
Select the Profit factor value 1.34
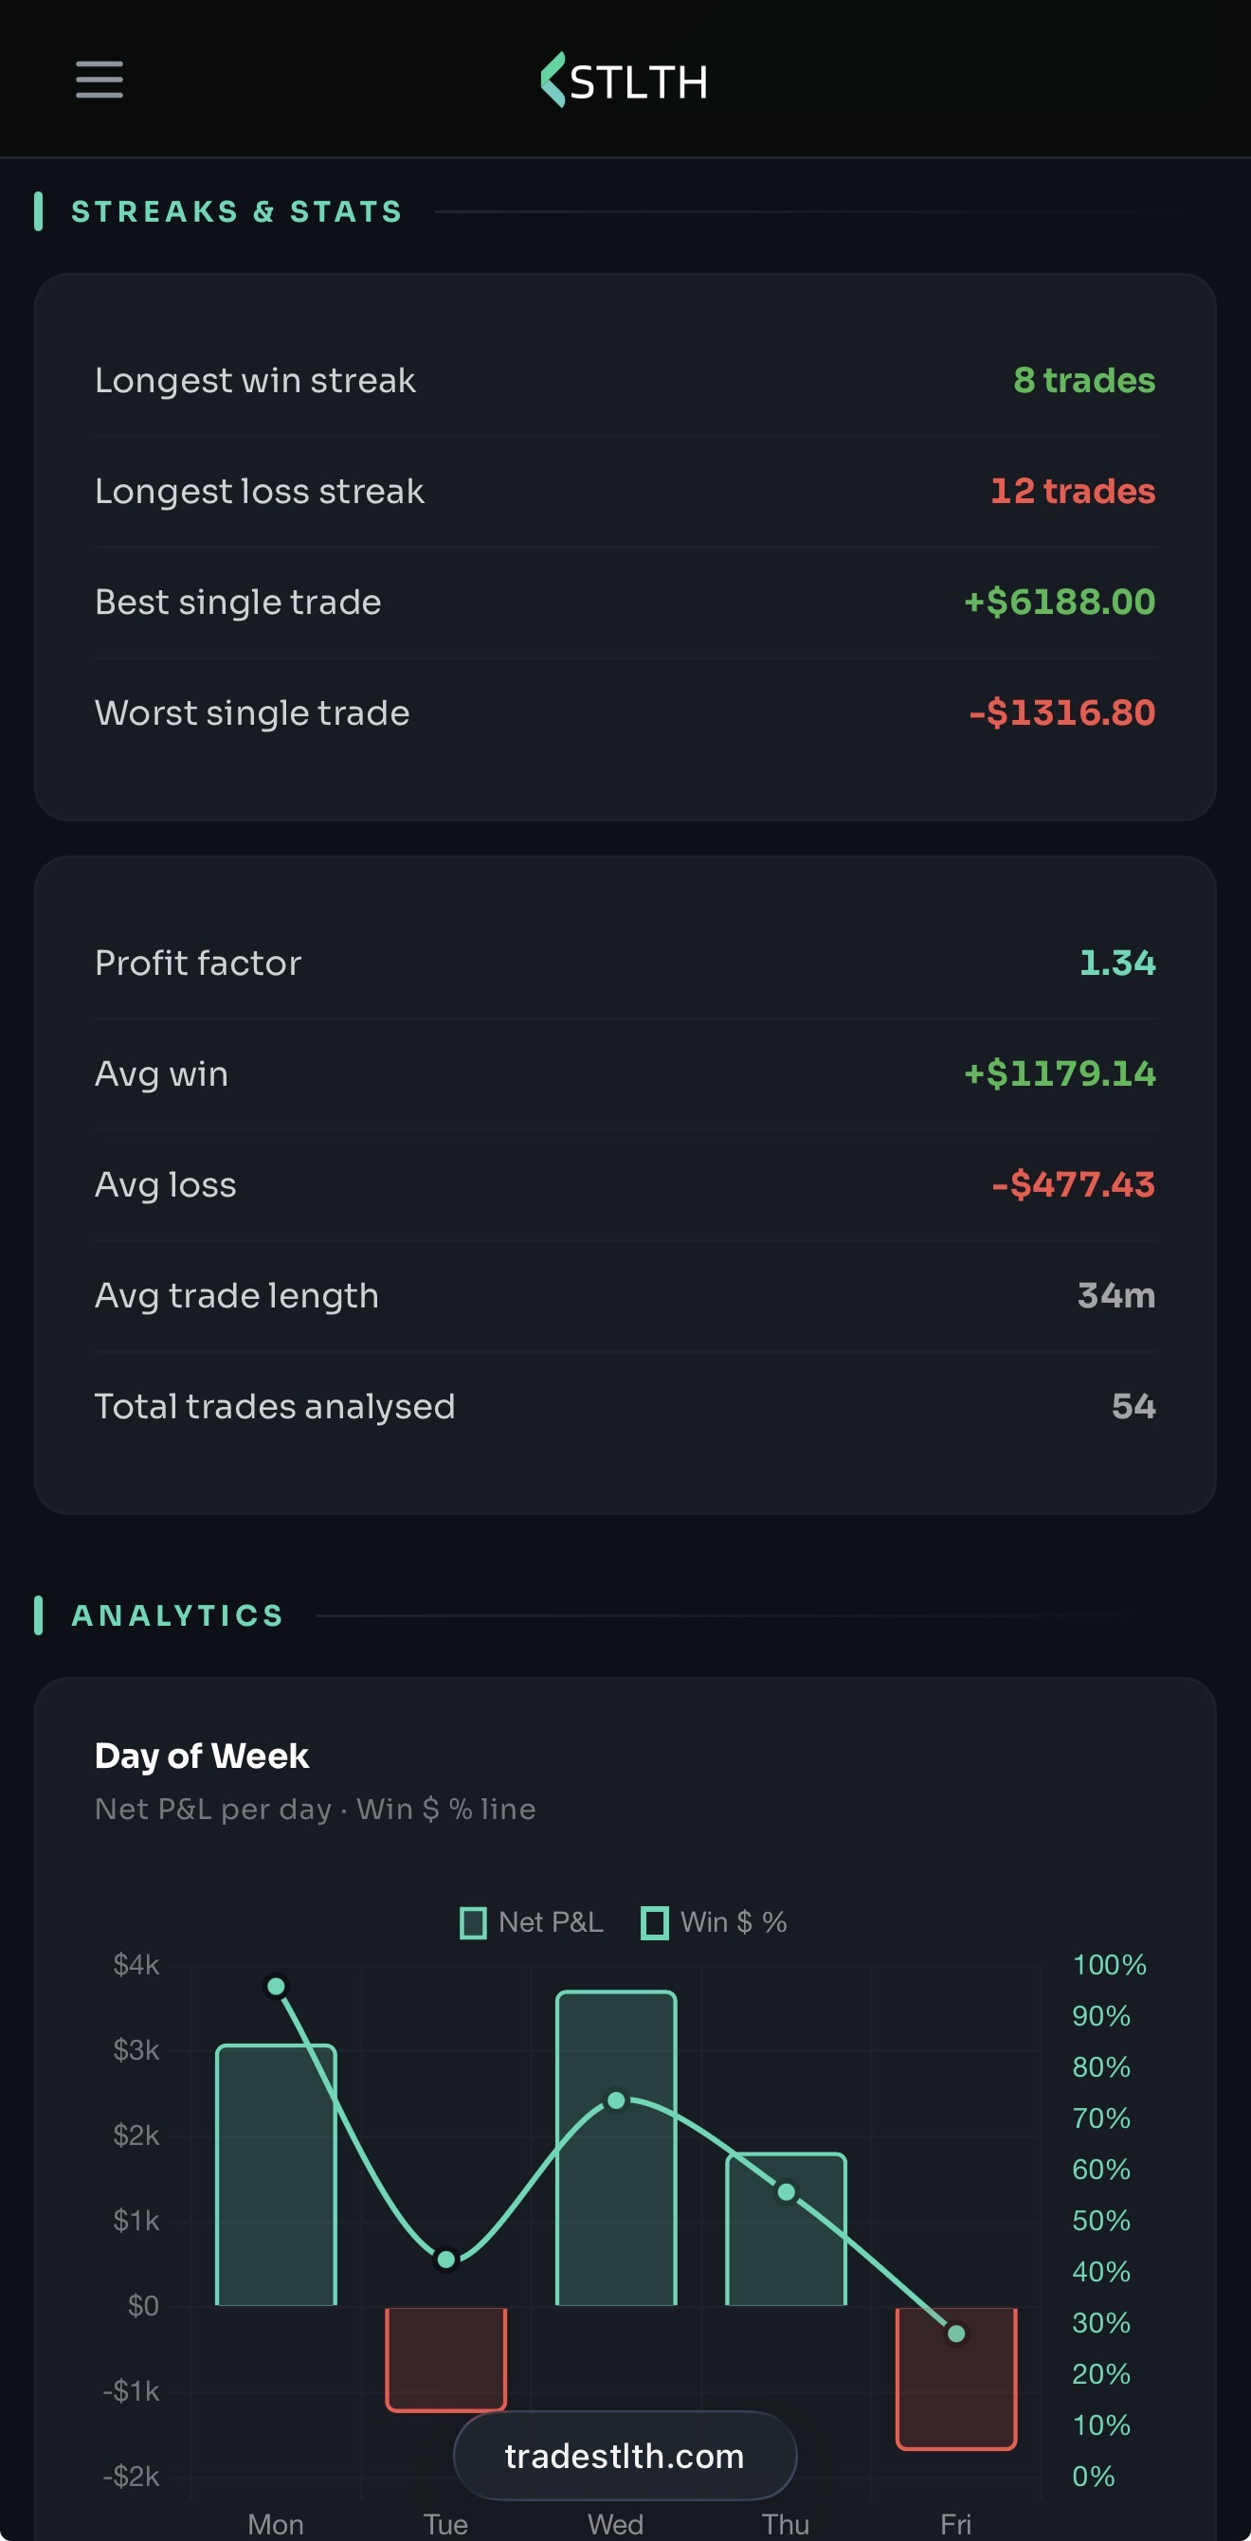tap(1116, 963)
